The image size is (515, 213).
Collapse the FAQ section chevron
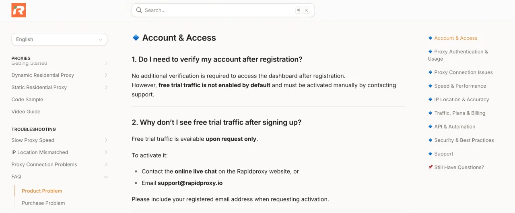click(x=106, y=176)
